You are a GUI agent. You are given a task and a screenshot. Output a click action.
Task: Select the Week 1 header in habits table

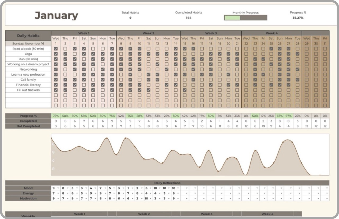84,33
